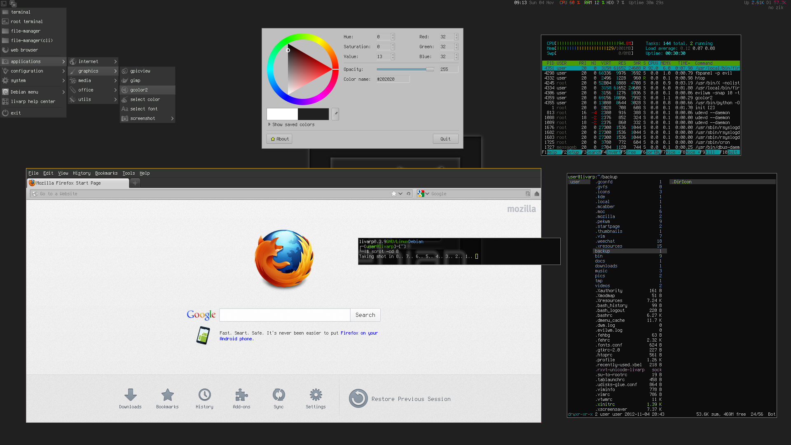791x445 pixels.
Task: Open a new Firefox tab with plus
Action: coord(135,183)
